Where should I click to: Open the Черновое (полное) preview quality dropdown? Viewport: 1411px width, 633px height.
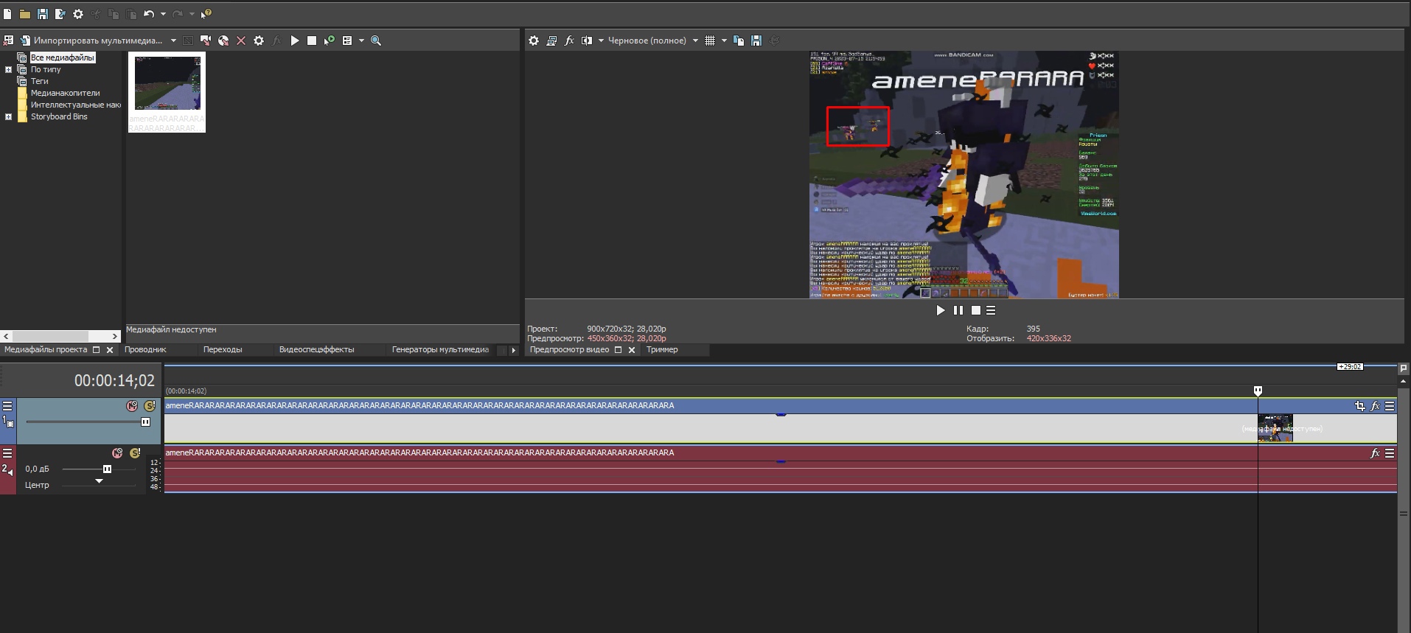[x=695, y=41]
